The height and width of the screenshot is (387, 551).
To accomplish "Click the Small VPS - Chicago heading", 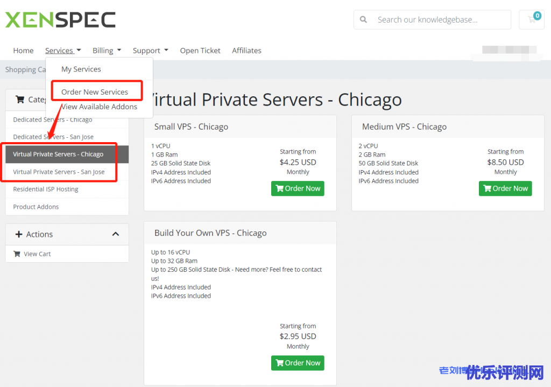I will point(191,126).
